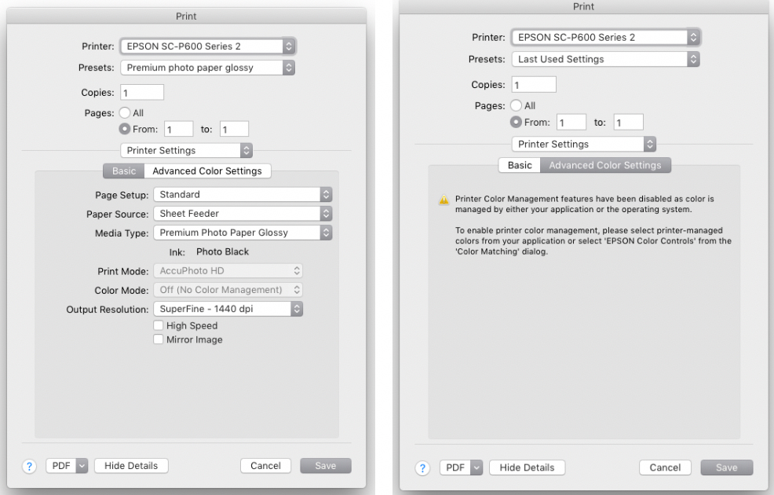The width and height of the screenshot is (774, 495).
Task: Select From pages radio in left dialog
Action: click(x=124, y=129)
